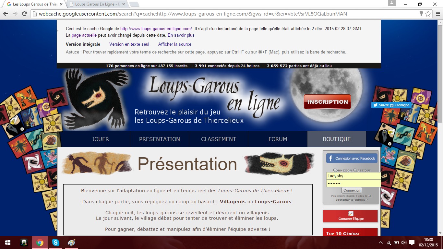
Task: Follow @LGenligne on Twitter
Action: [391, 105]
